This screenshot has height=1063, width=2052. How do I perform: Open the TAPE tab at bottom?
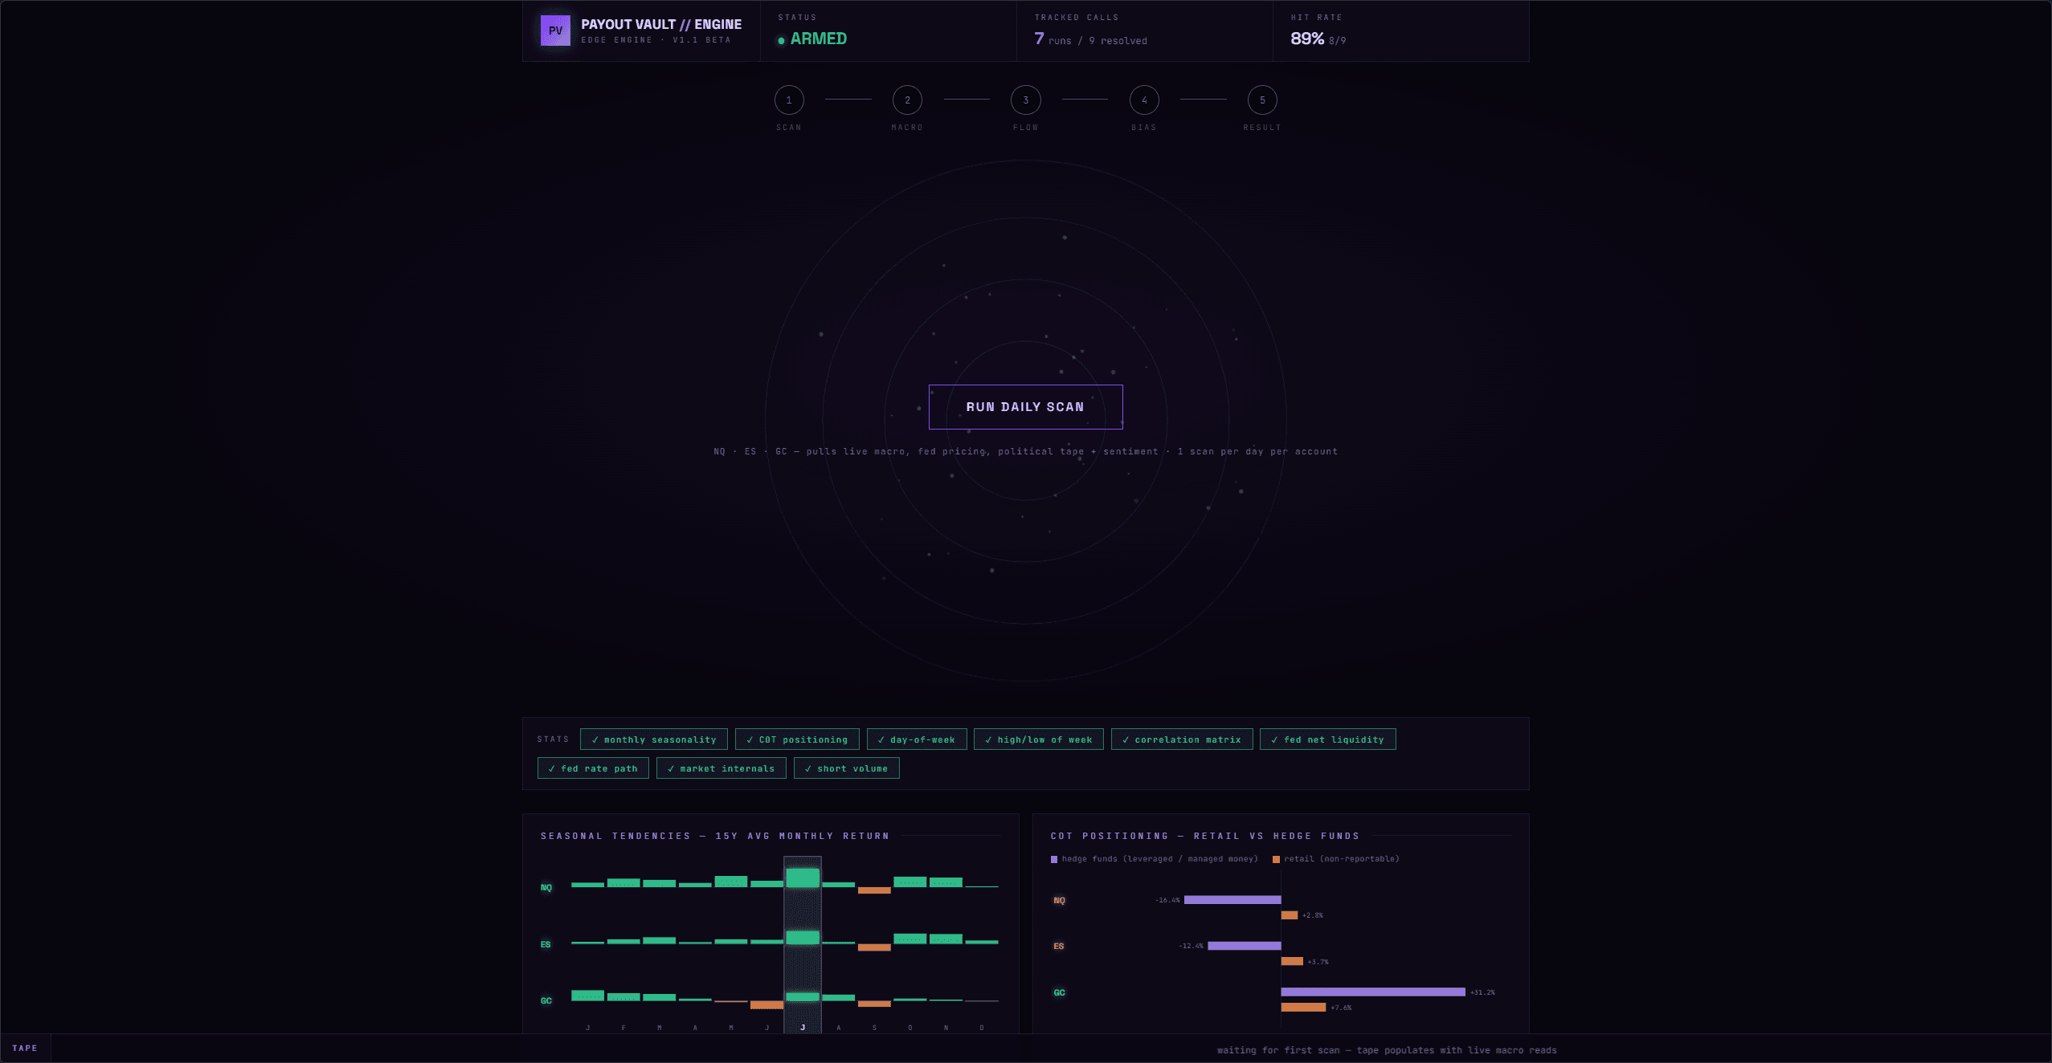25,1049
